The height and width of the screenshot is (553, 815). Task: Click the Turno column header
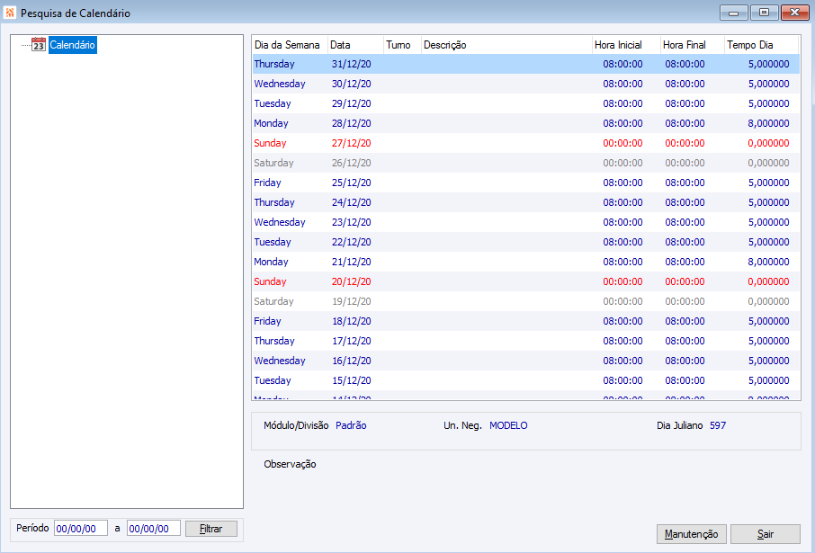pos(402,45)
